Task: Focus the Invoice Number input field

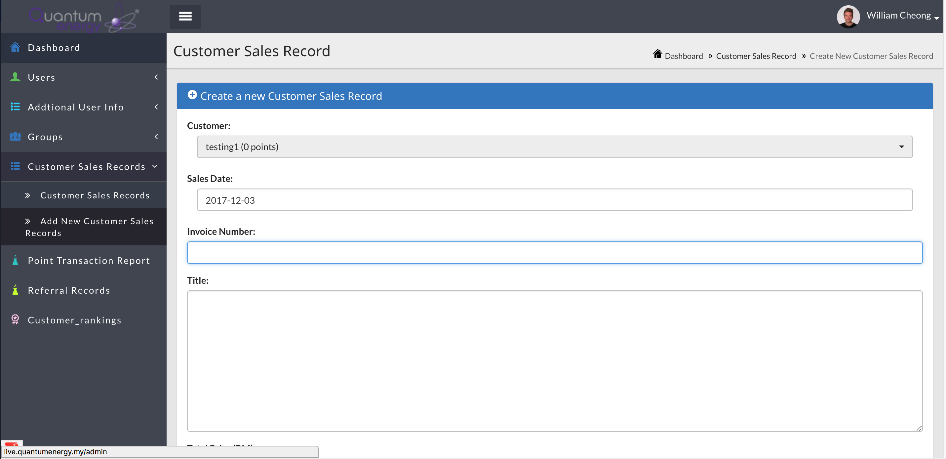Action: (555, 252)
